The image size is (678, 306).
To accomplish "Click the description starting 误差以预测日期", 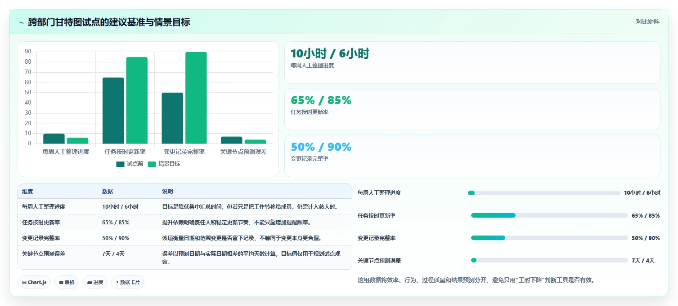I will coord(251,258).
